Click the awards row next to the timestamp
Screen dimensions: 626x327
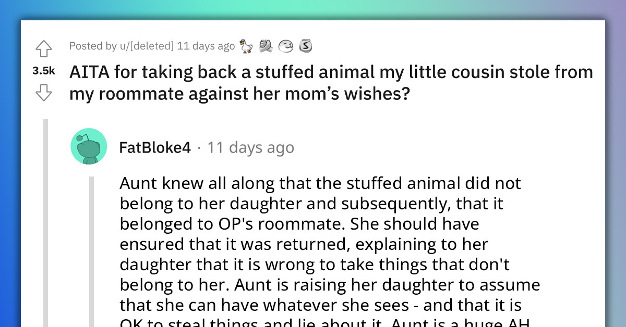tap(275, 46)
